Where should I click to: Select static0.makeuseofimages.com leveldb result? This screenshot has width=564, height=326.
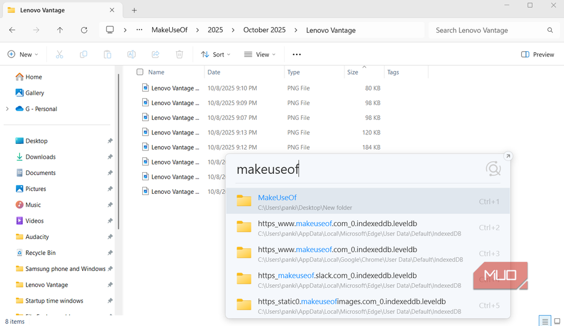[x=368, y=305]
